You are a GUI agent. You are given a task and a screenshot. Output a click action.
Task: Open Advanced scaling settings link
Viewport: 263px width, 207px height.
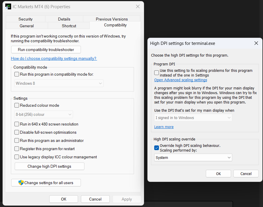tap(181, 80)
